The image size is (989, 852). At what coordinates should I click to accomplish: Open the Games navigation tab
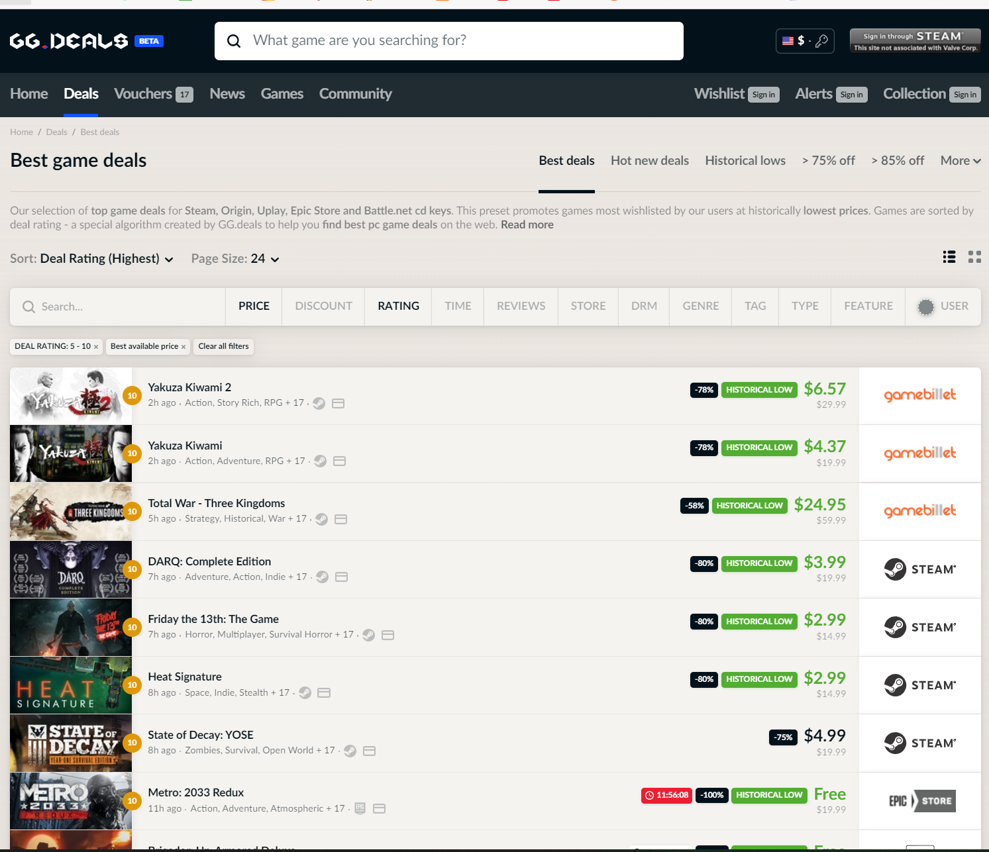tap(282, 94)
